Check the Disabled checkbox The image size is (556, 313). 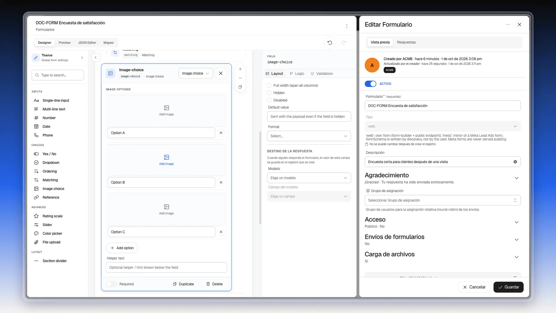[x=269, y=100]
